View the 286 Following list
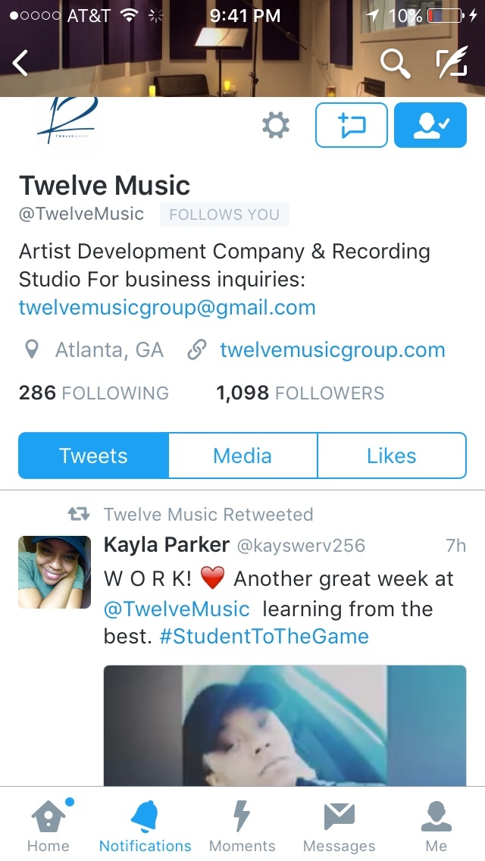The width and height of the screenshot is (485, 861). pyautogui.click(x=93, y=393)
